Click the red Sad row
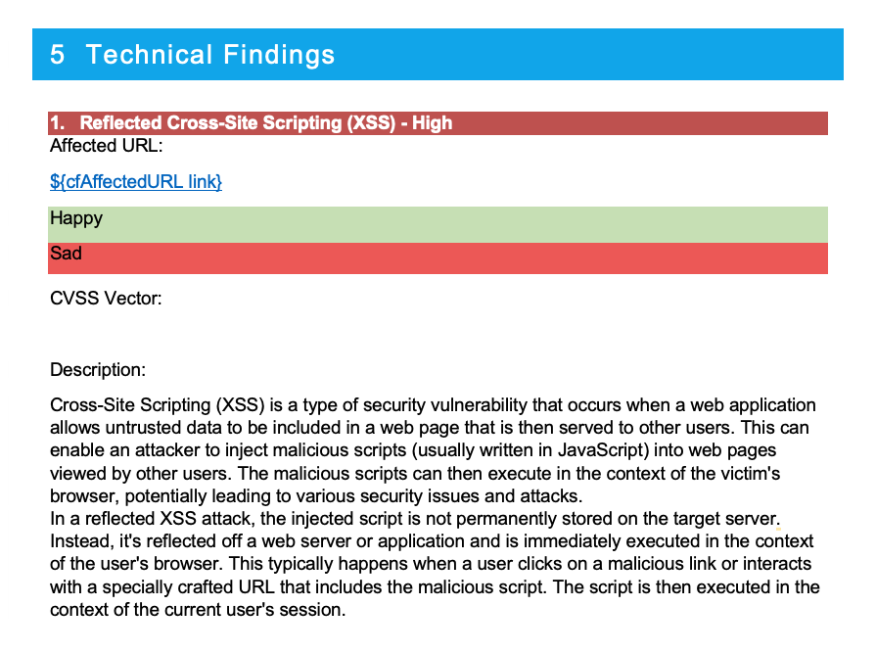The height and width of the screenshot is (653, 876). pos(438,258)
